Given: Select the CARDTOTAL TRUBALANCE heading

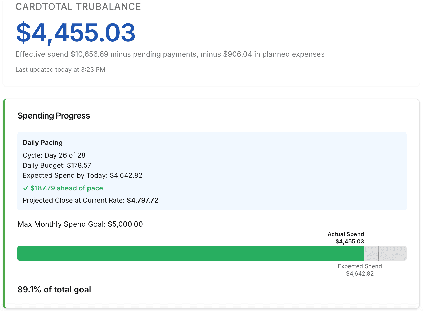Looking at the screenshot, I should 78,6.
